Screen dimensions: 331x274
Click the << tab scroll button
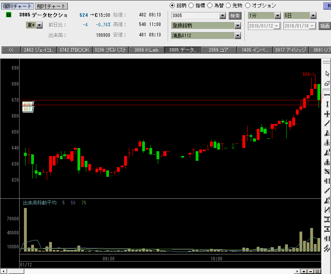coord(11,50)
